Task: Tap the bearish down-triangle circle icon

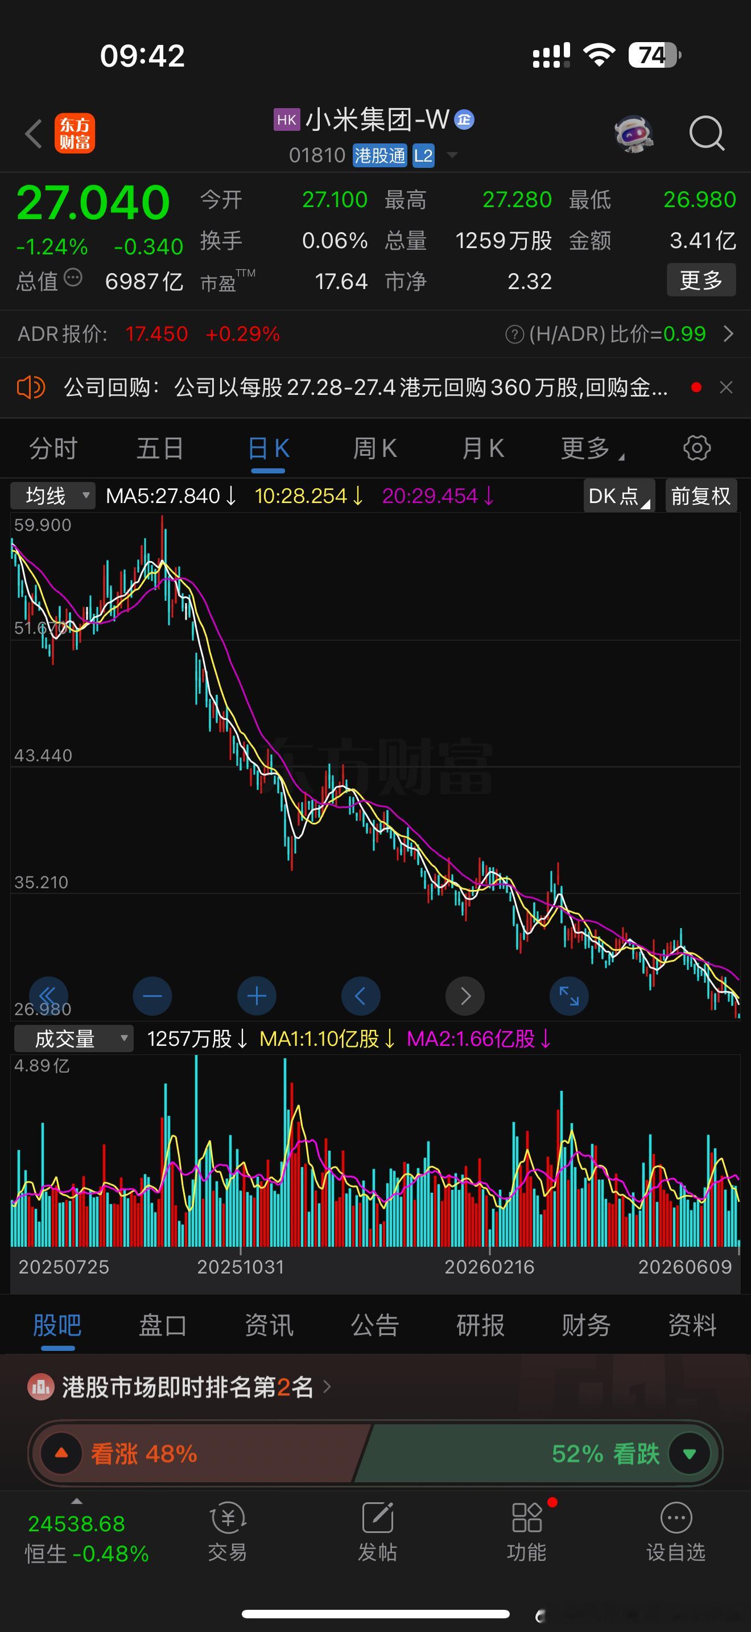Action: click(x=690, y=1453)
